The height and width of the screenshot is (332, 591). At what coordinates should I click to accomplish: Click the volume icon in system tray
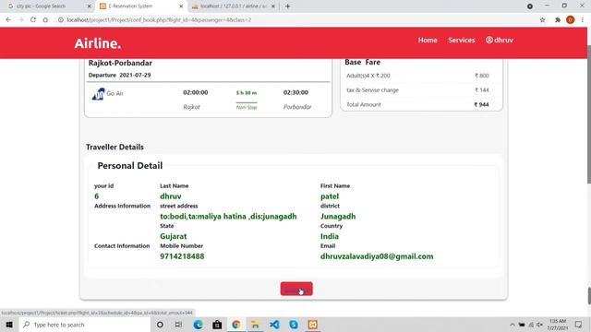click(539, 325)
